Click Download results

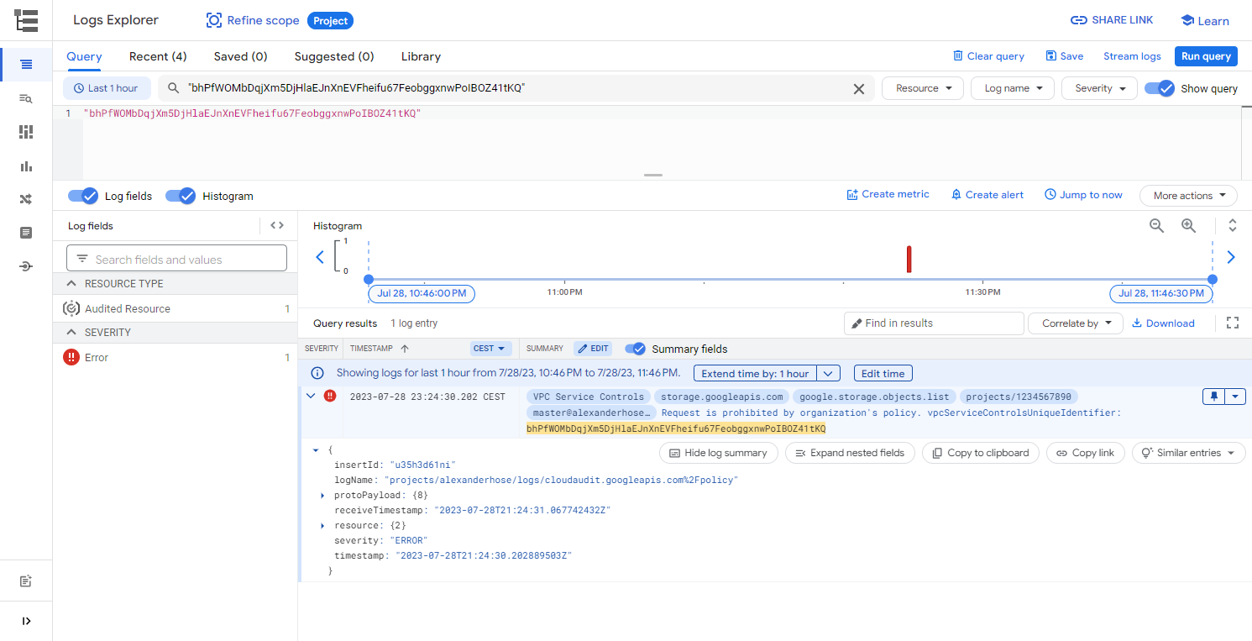pyautogui.click(x=1163, y=323)
